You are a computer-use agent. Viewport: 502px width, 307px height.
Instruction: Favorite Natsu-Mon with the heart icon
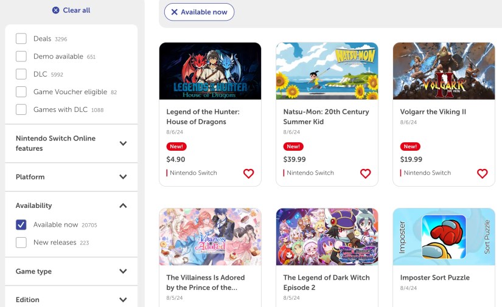click(365, 173)
